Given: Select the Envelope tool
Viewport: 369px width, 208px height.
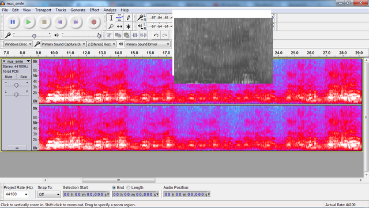Looking at the screenshot, I should tap(119, 18).
